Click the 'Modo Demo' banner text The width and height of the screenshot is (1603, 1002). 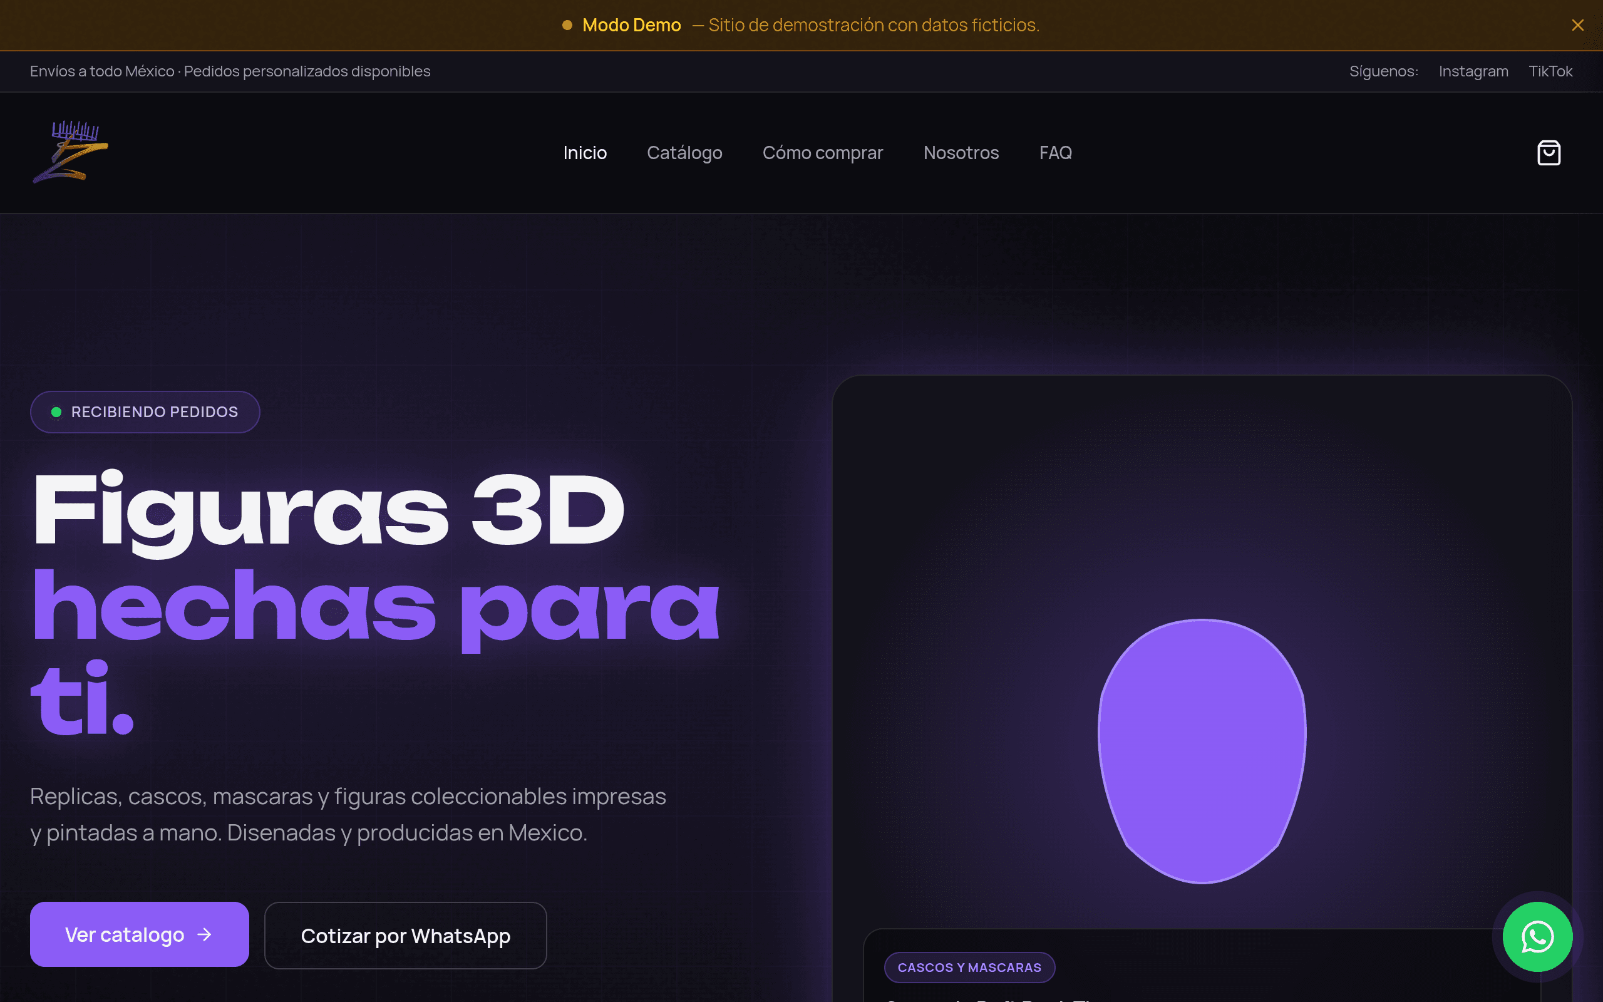coord(631,25)
